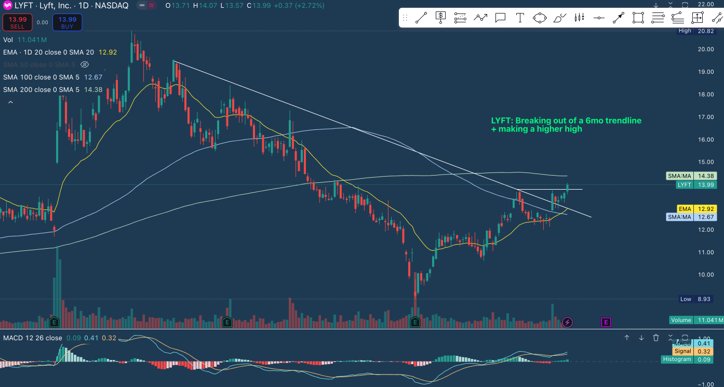Select the SMA 100 close legend
This screenshot has height=387, width=724.
52,77
